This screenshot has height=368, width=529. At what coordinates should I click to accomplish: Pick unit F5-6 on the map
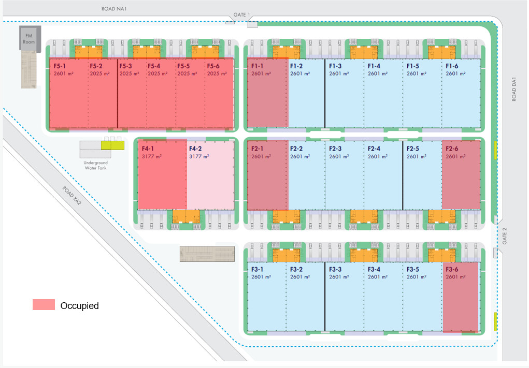219,94
